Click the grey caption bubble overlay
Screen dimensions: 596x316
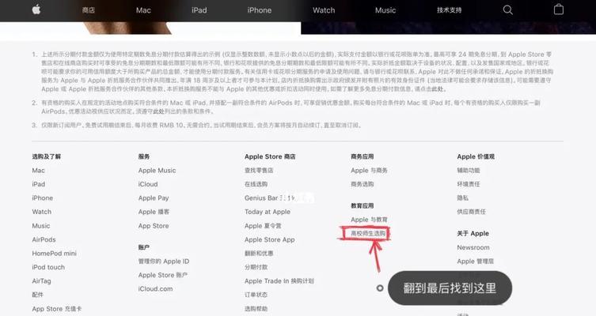point(450,288)
